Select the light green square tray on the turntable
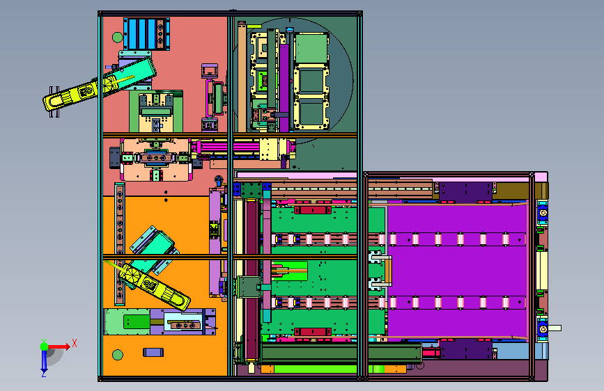Viewport: 604px width, 391px height. (x=311, y=49)
